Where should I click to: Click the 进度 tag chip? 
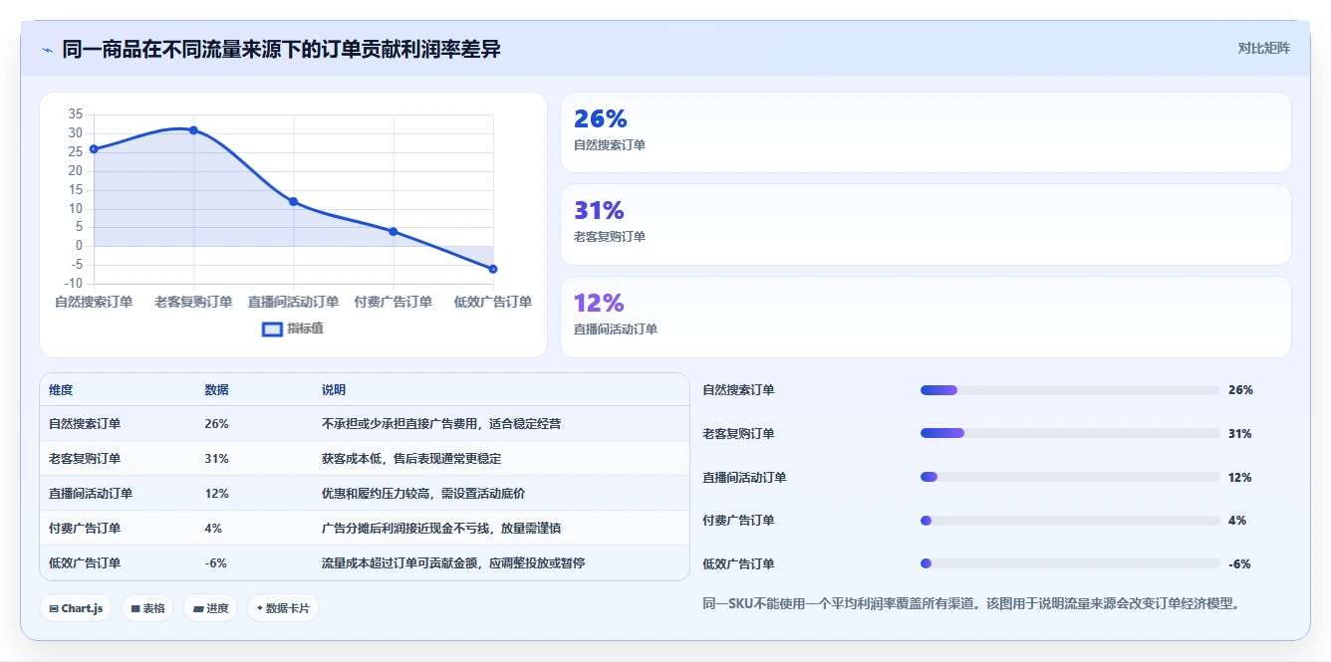pyautogui.click(x=210, y=608)
